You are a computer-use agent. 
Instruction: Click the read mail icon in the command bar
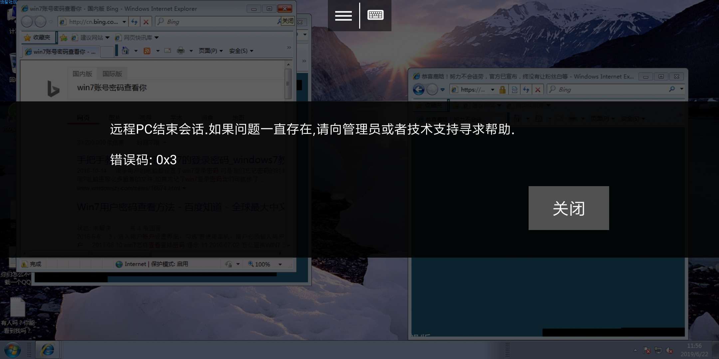pos(168,51)
